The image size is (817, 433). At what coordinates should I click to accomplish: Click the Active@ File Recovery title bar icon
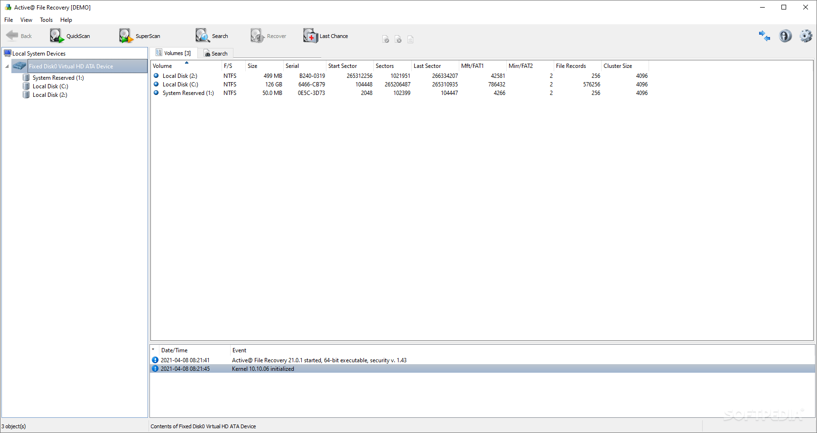(8, 7)
